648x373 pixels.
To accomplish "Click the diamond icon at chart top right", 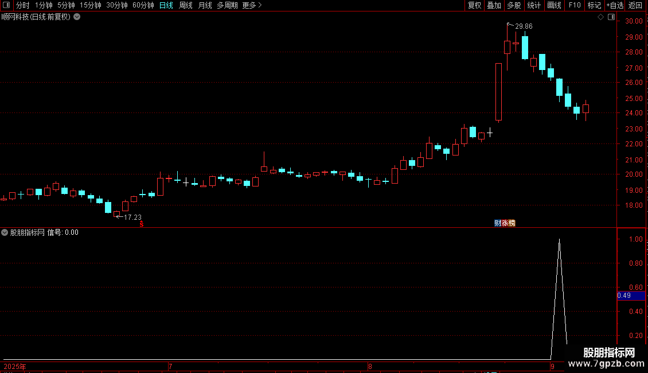I will click(601, 17).
